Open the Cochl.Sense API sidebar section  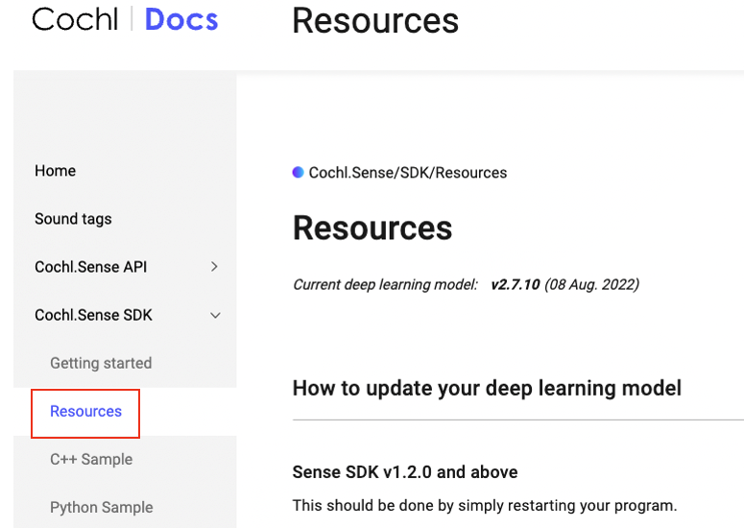(x=90, y=267)
